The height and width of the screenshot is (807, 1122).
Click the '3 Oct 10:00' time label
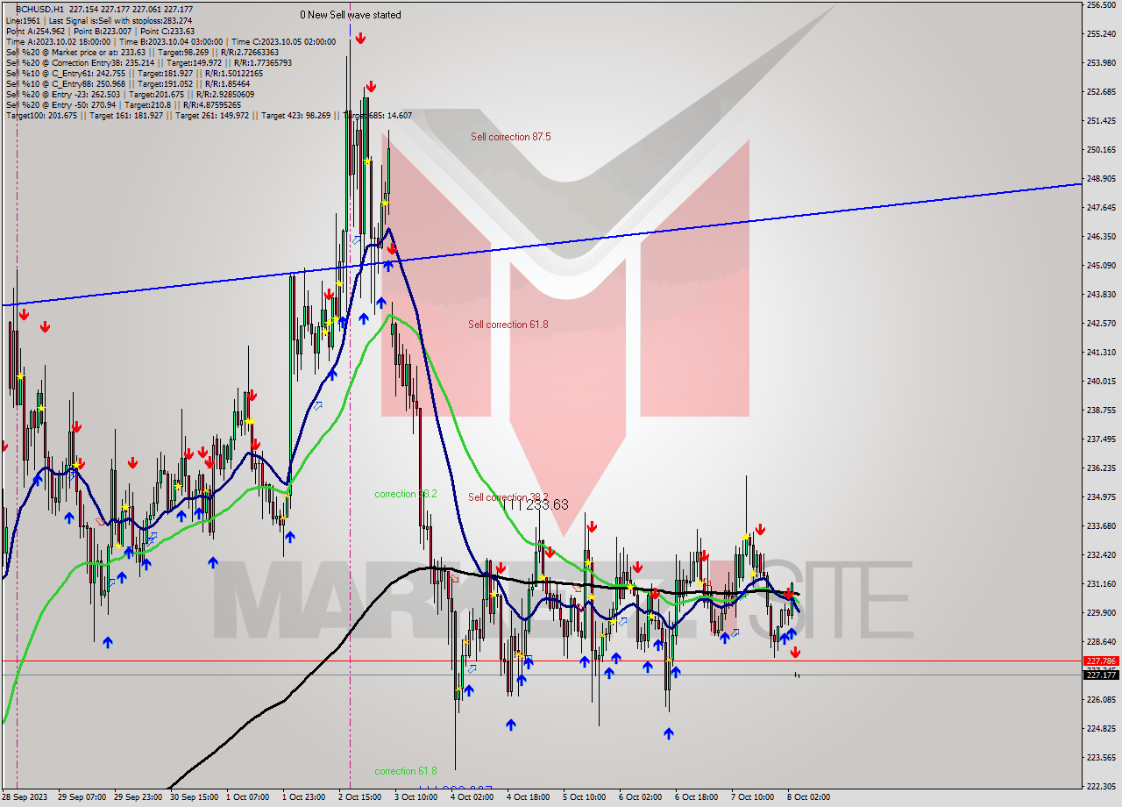416,797
